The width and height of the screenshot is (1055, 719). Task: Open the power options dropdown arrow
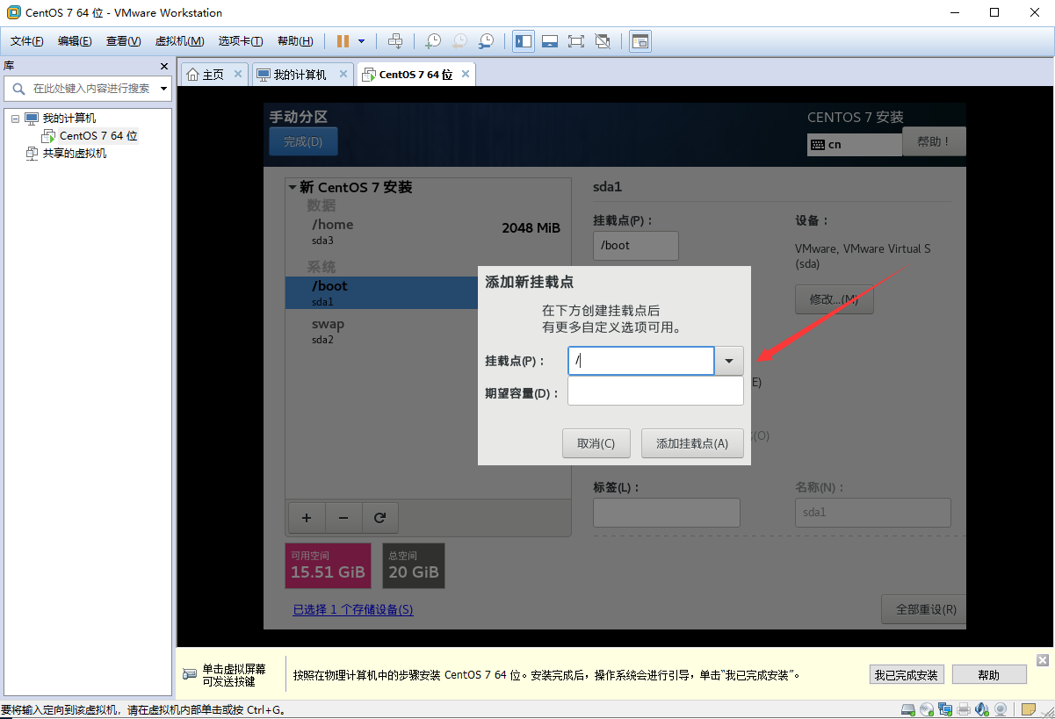coord(361,41)
